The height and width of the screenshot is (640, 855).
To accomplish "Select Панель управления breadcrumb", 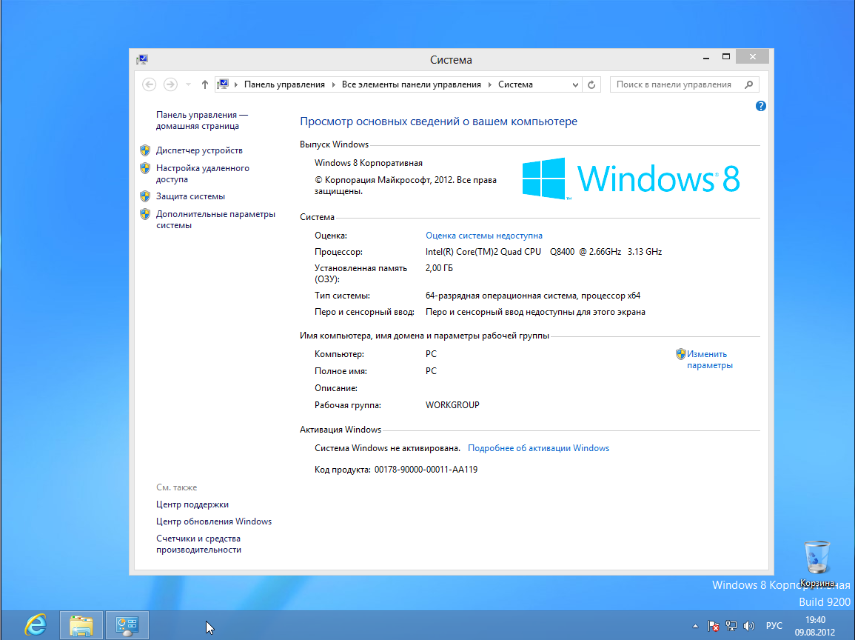I will pyautogui.click(x=284, y=84).
